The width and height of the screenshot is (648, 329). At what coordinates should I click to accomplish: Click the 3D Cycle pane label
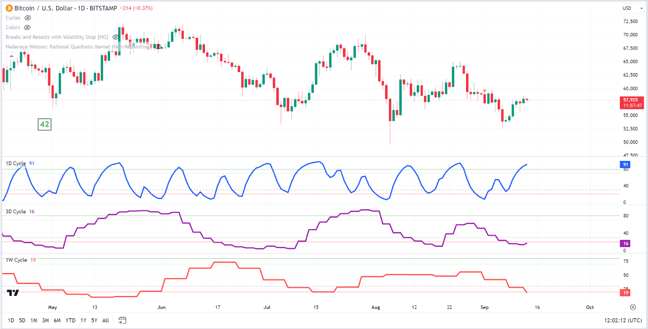[16, 212]
